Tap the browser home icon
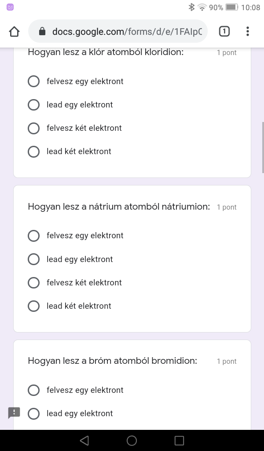 tap(15, 31)
